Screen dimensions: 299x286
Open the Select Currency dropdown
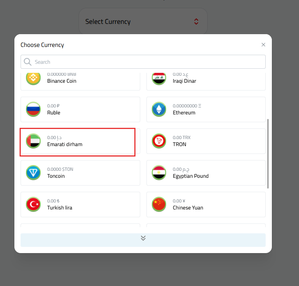click(143, 21)
